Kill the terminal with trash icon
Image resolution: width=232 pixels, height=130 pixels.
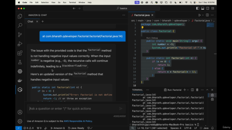(197, 90)
